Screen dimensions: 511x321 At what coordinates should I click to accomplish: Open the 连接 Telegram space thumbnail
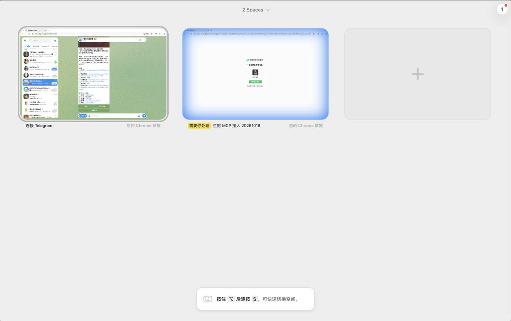coord(93,74)
